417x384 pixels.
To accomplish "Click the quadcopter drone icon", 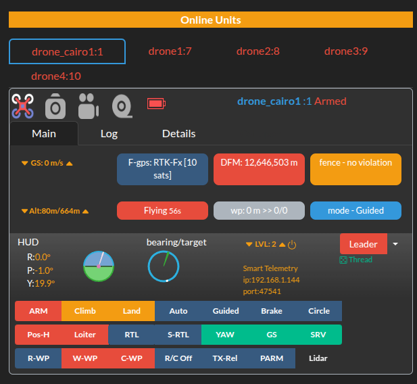I will [x=23, y=105].
